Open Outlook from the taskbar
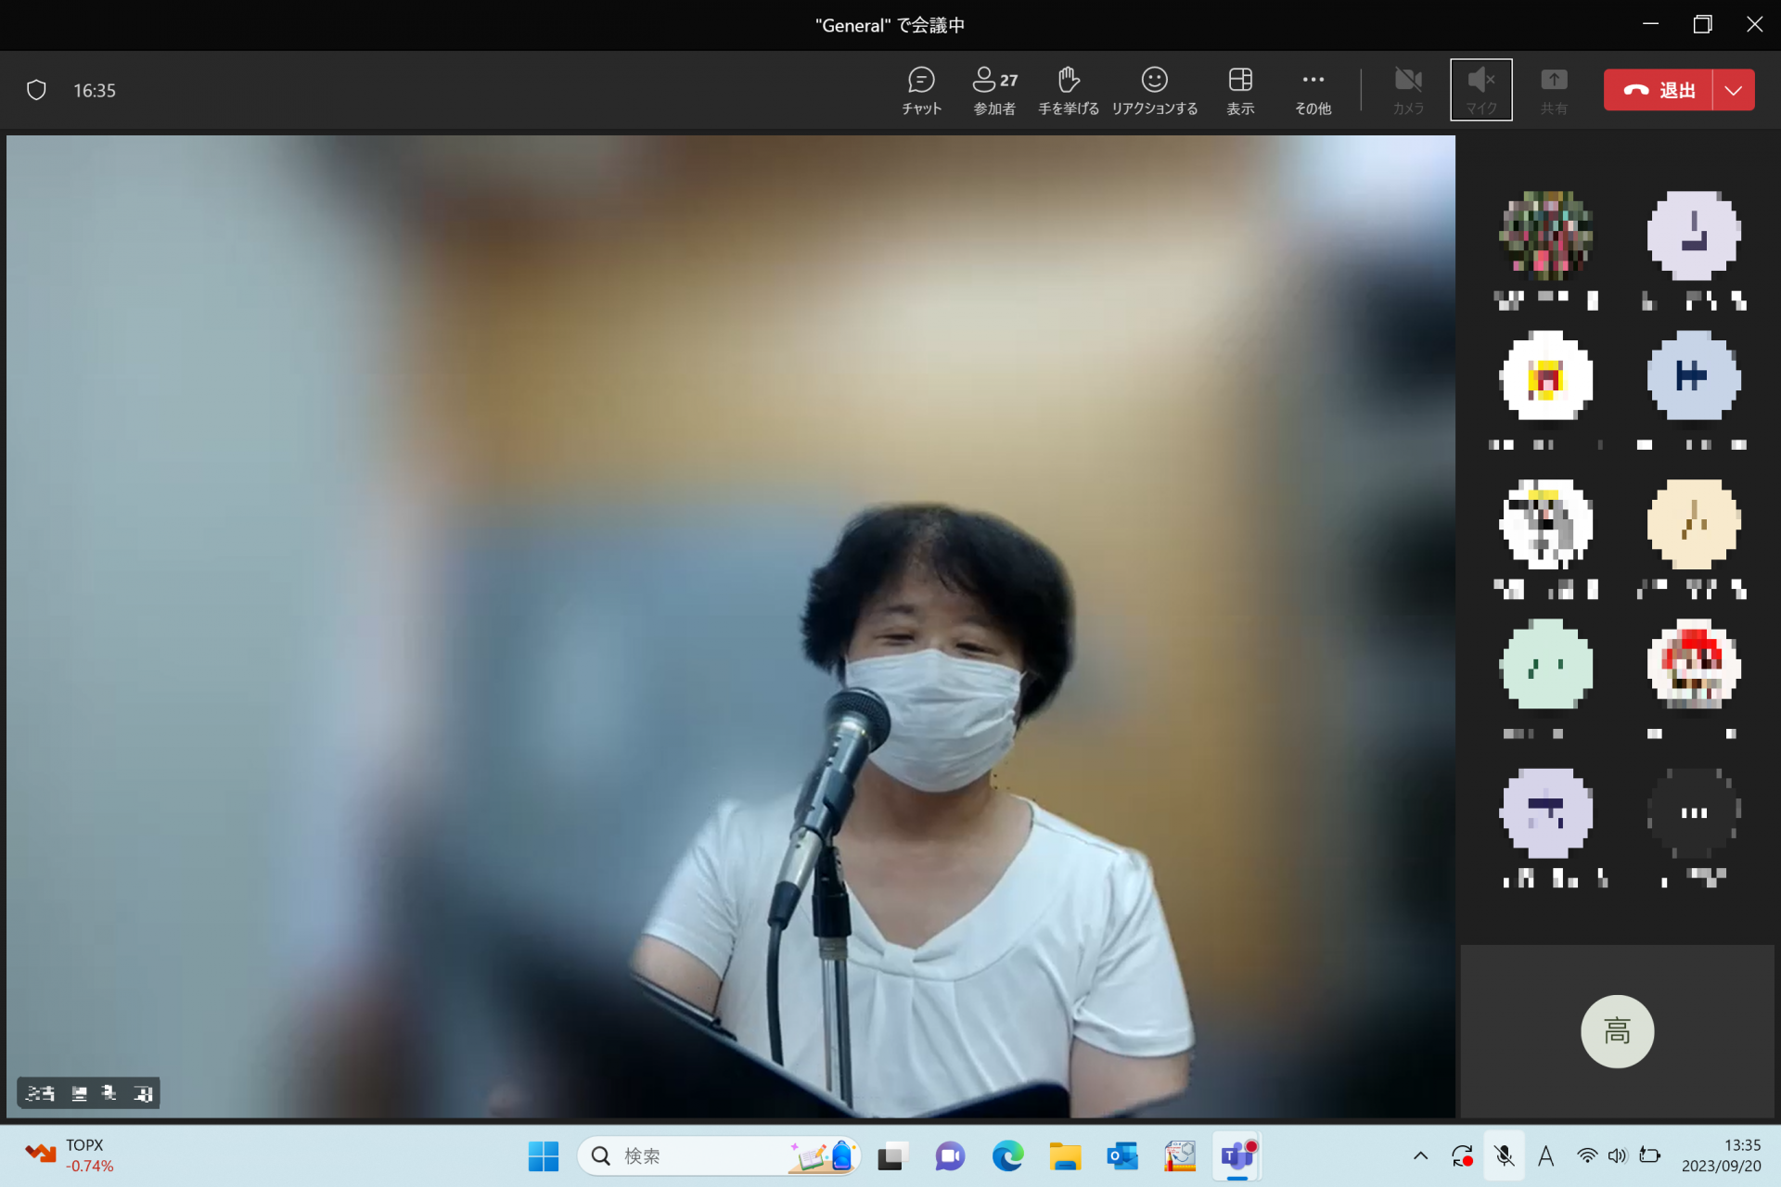Image resolution: width=1781 pixels, height=1187 pixels. pos(1122,1156)
